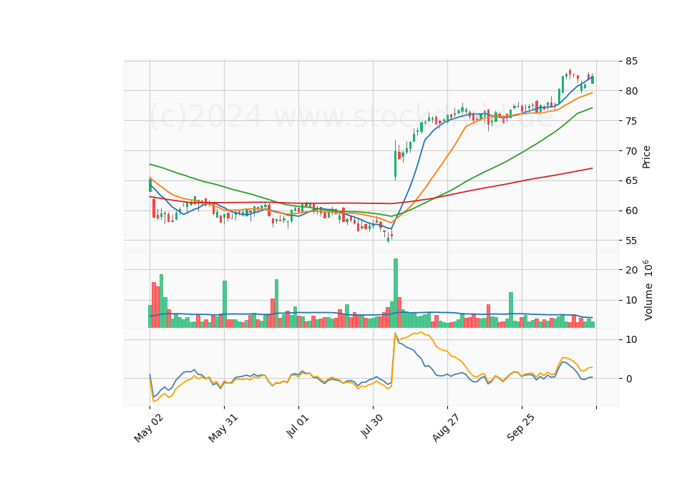Click the 20 volume axis value
The height and width of the screenshot is (494, 687).
click(x=631, y=270)
